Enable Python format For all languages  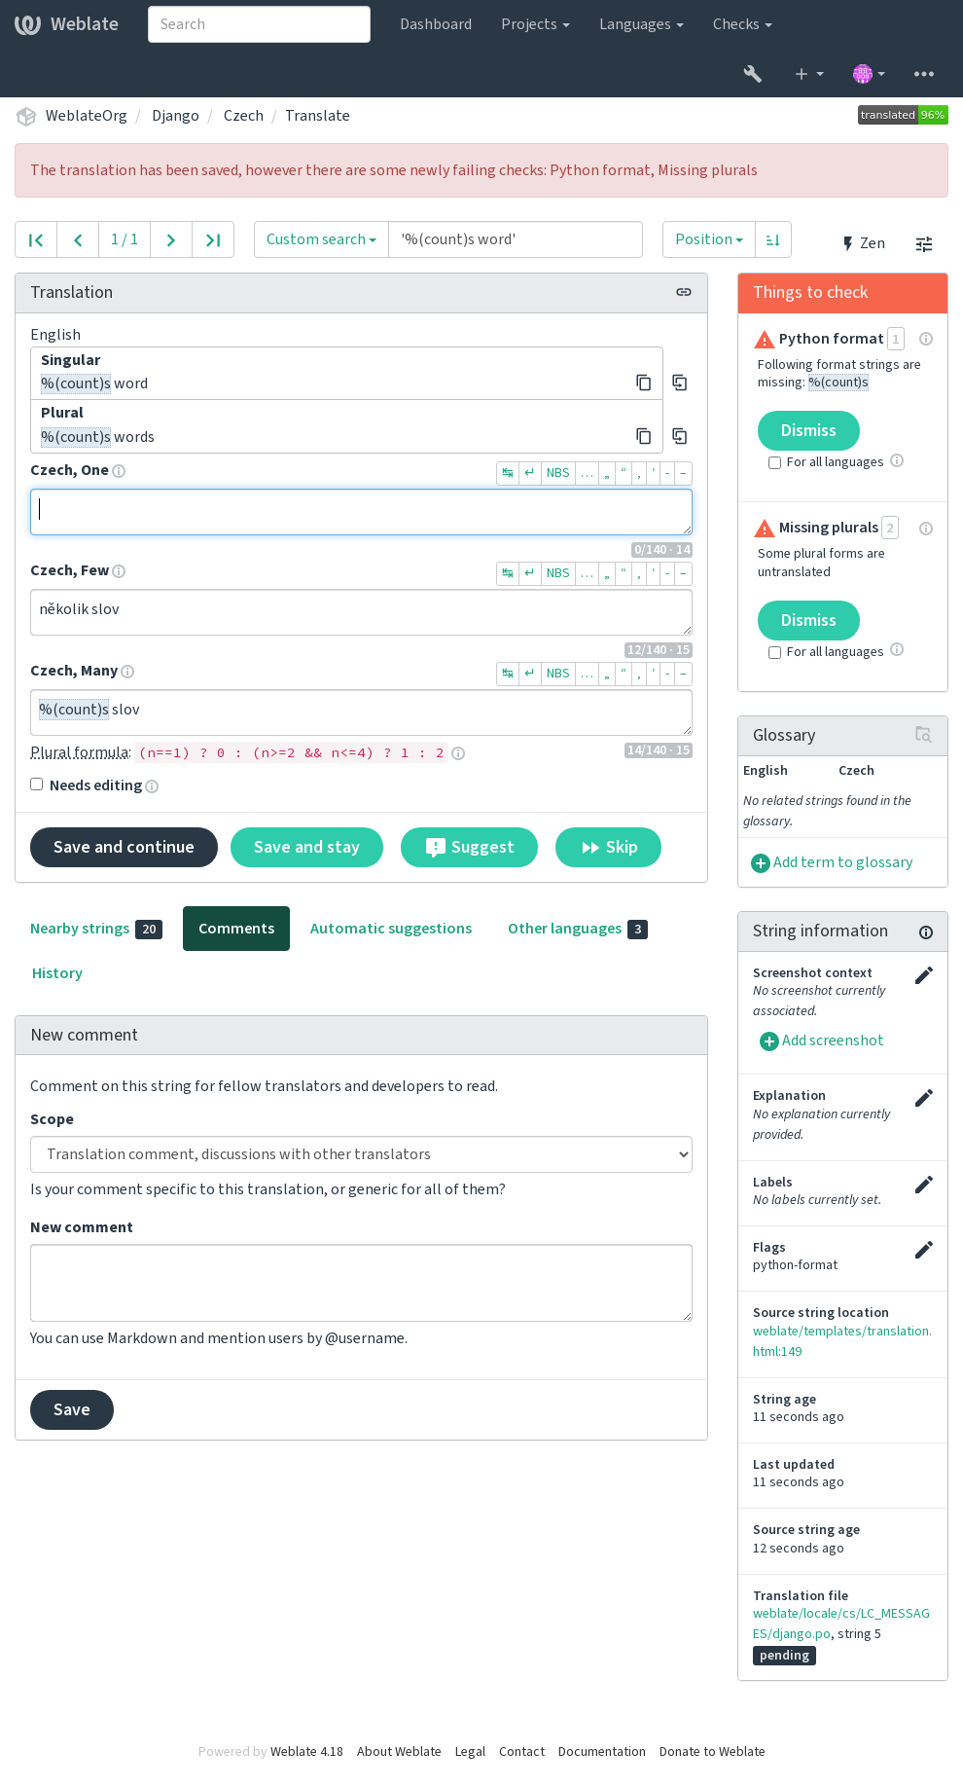tap(774, 462)
